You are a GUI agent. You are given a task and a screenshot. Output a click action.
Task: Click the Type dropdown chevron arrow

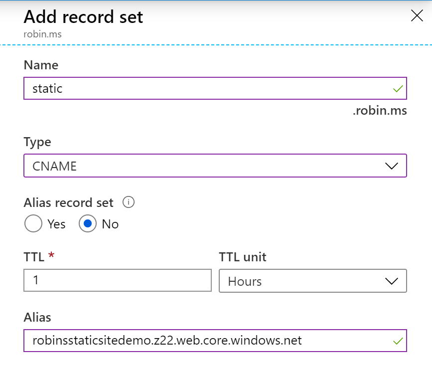tap(392, 166)
